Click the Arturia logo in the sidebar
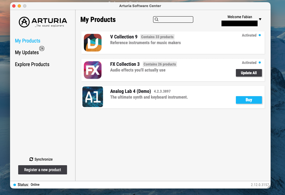This screenshot has height=195, width=285. [42, 22]
